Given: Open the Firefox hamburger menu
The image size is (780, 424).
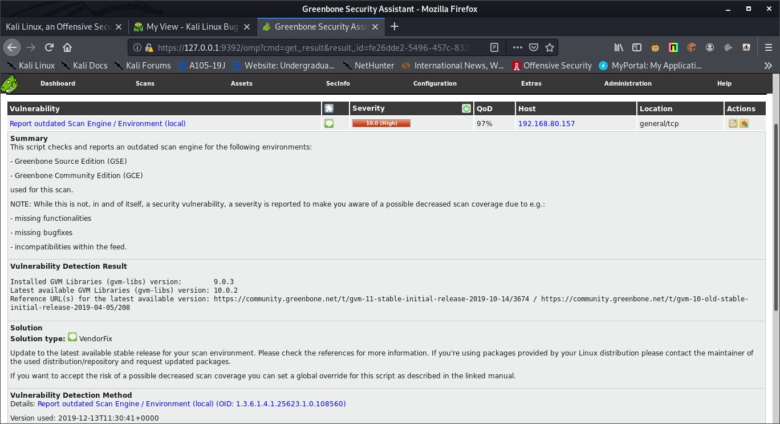Looking at the screenshot, I should pyautogui.click(x=768, y=47).
